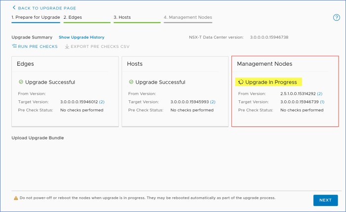Click Export Pre Checks CSV button
Image resolution: width=346 pixels, height=212 pixels.
pos(99,46)
